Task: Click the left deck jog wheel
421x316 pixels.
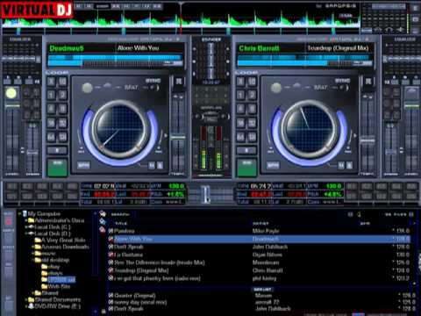Action: 120,129
